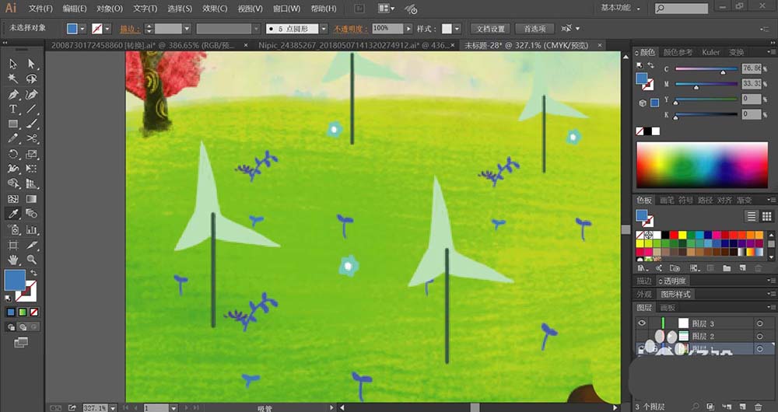Click the 文档设置 button

tap(490, 29)
